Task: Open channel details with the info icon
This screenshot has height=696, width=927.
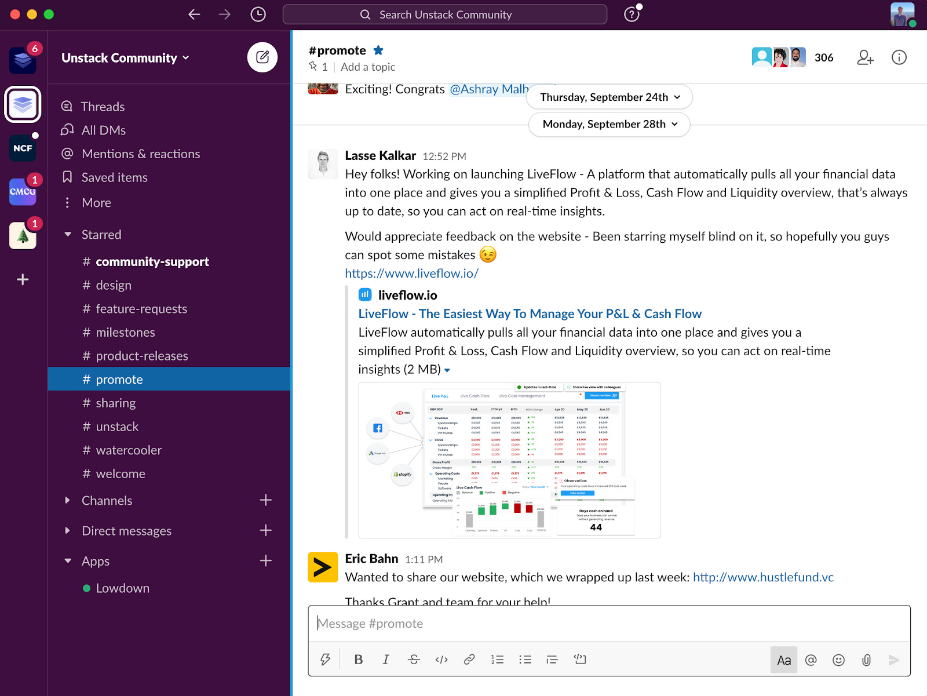Action: pyautogui.click(x=899, y=57)
